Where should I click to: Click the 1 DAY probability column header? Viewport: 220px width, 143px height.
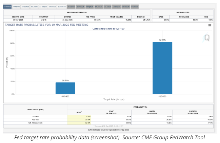click(x=112, y=111)
